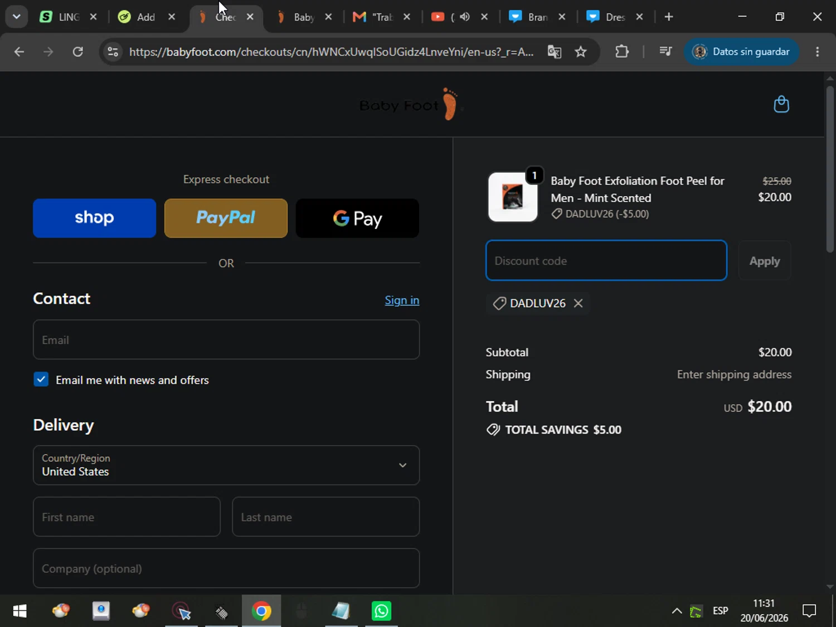Open the Windows notification center
This screenshot has height=627, width=836.
[809, 611]
